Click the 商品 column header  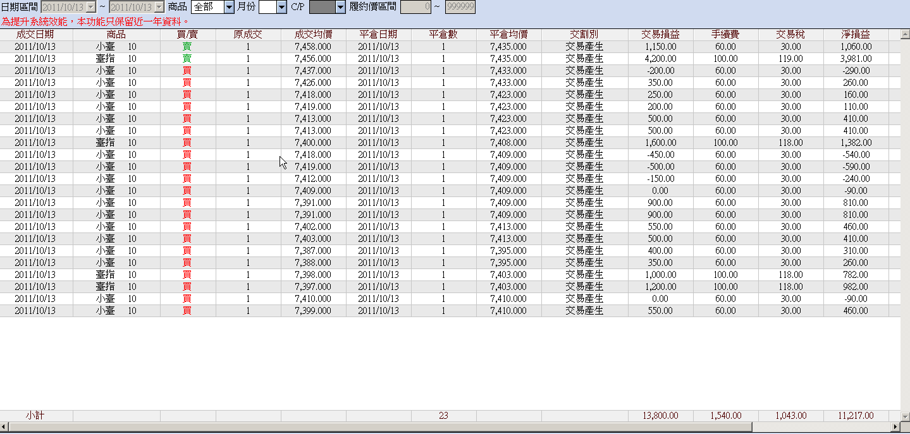pos(116,34)
